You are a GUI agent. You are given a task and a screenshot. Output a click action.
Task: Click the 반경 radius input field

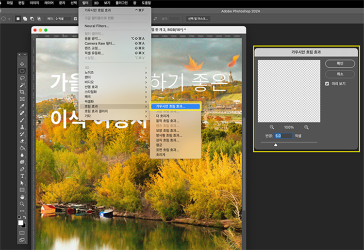click(283, 136)
